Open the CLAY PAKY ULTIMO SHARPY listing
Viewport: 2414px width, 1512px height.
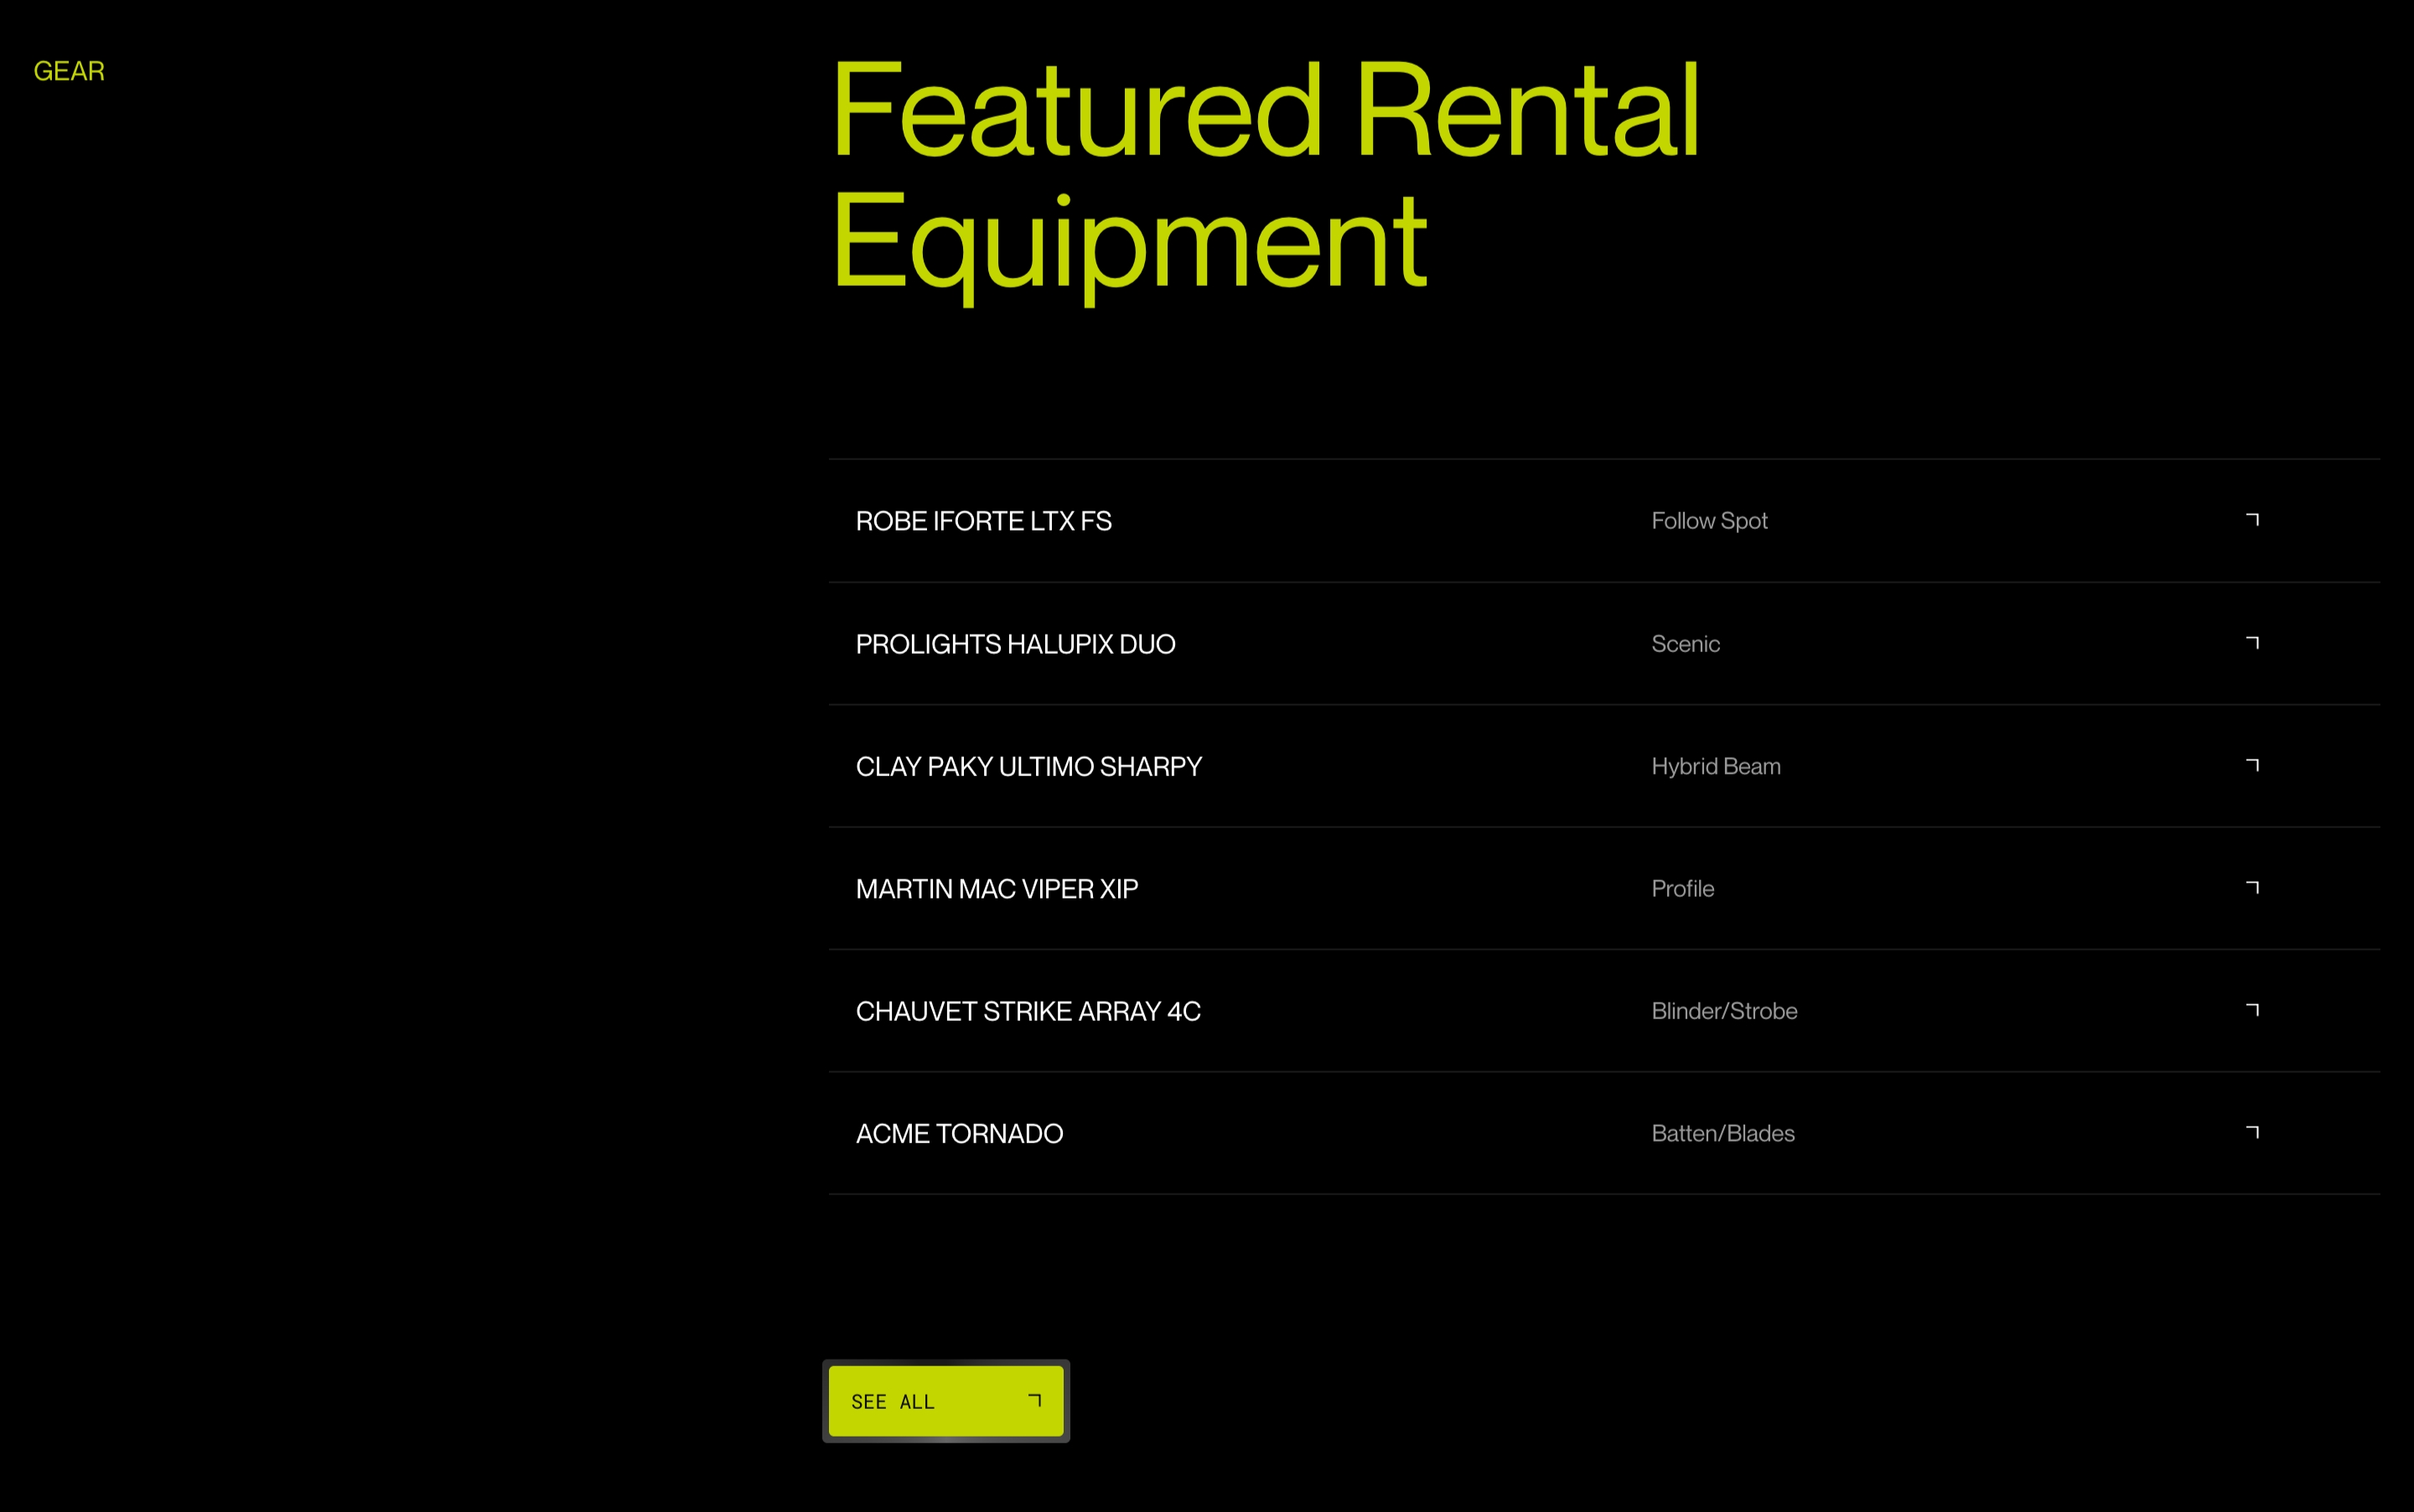pyautogui.click(x=1604, y=766)
